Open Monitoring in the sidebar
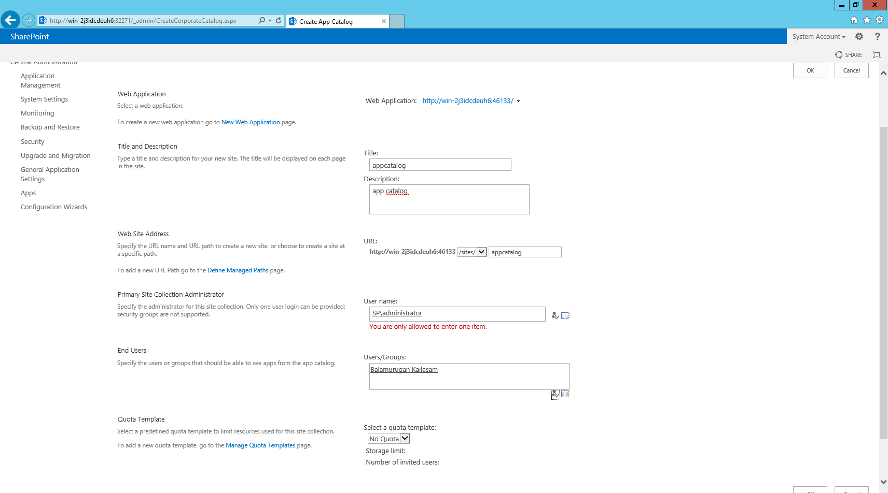The width and height of the screenshot is (888, 493). click(x=37, y=113)
